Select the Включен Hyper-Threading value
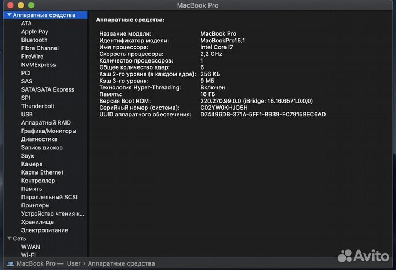The width and height of the screenshot is (396, 270). point(213,87)
